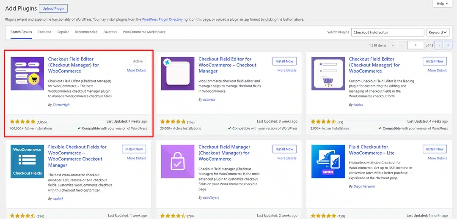Image resolution: width=457 pixels, height=219 pixels.
Task: Open the Recommended tab
Action: click(86, 32)
